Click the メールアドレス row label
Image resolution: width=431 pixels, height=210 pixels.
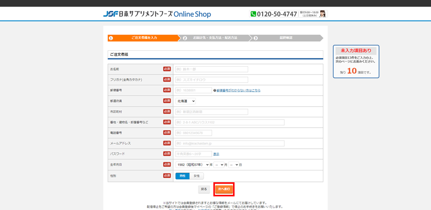click(120, 143)
